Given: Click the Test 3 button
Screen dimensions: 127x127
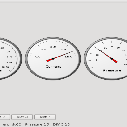Looking at the screenshot, I should point(22,117).
